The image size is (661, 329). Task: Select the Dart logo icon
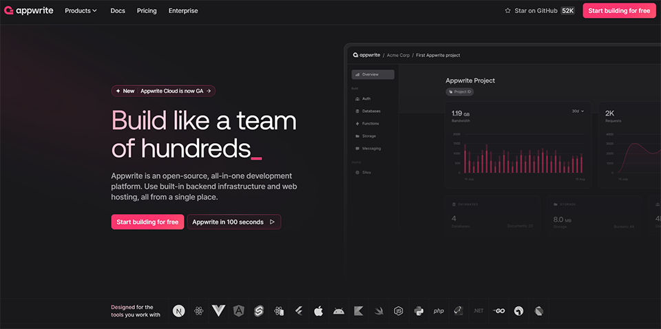[x=538, y=311]
